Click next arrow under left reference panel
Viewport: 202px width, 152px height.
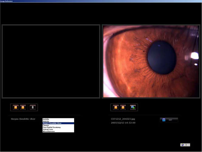(x=23, y=107)
